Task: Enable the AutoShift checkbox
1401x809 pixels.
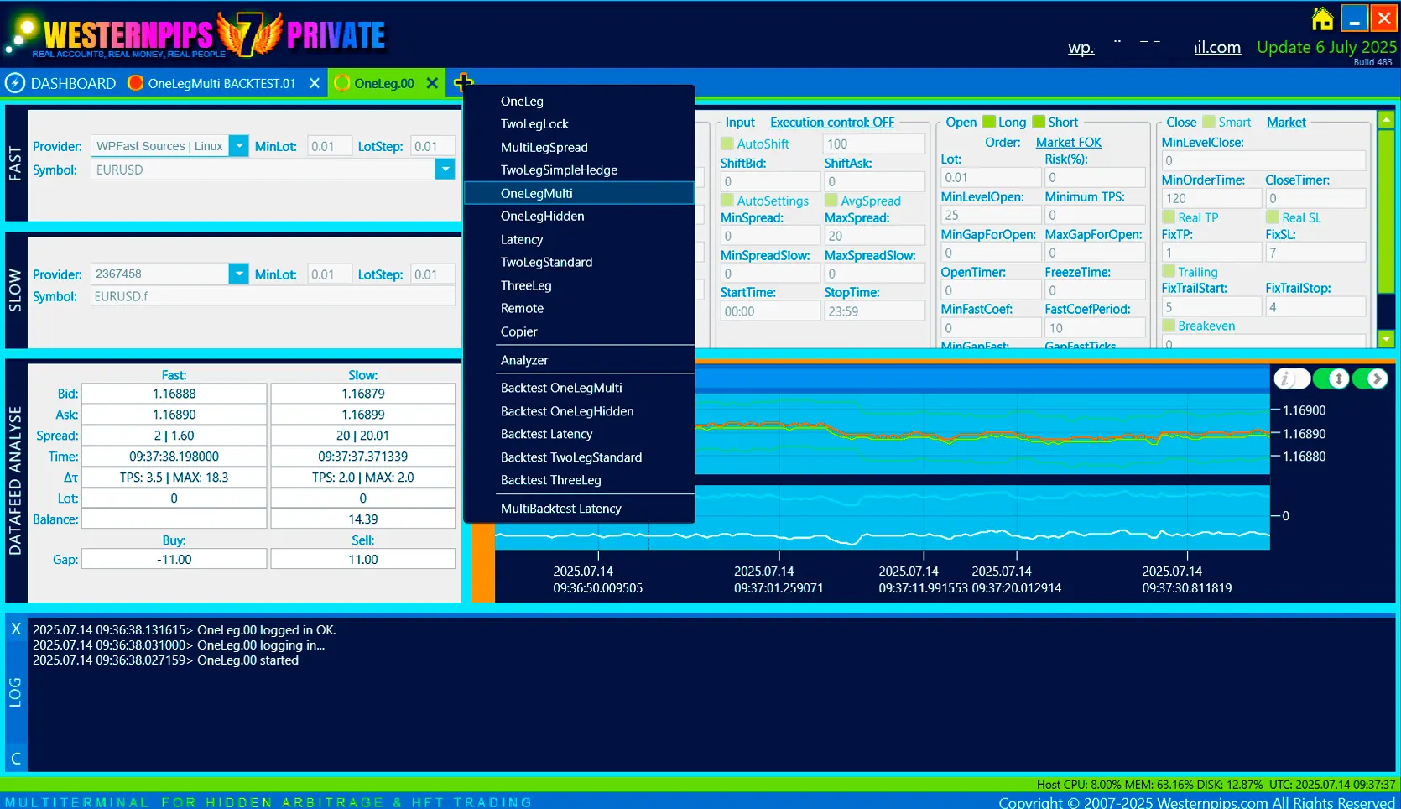Action: (727, 144)
